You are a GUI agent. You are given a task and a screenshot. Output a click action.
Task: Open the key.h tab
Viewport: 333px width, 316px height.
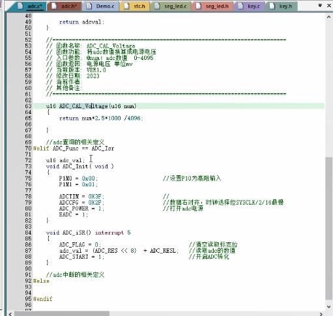282,6
